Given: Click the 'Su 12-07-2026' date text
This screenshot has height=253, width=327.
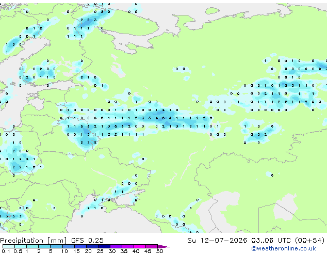Looking at the screenshot, I should click(217, 241).
